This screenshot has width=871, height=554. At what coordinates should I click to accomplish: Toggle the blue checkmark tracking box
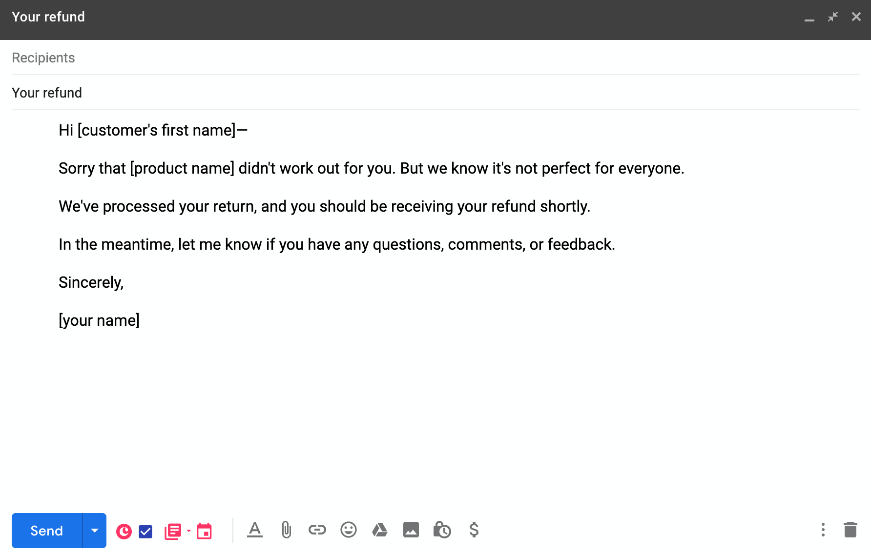145,531
